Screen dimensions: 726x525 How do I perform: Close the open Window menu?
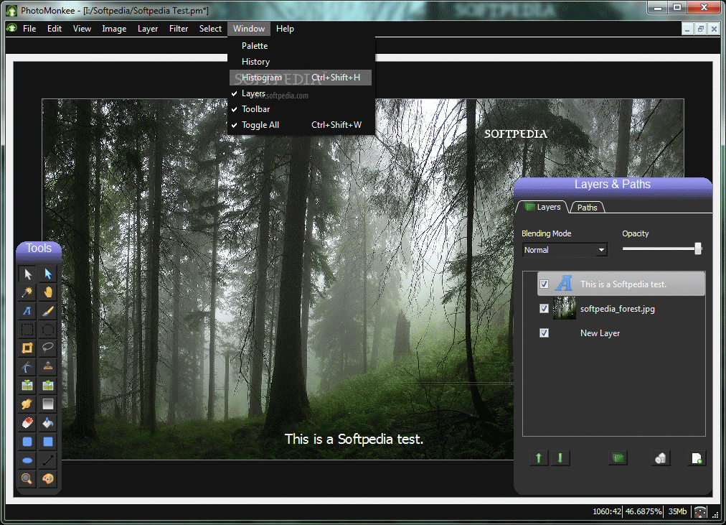coord(249,29)
